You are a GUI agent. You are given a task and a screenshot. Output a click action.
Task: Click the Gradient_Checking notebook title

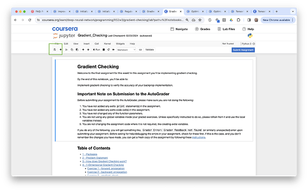tap(92, 35)
